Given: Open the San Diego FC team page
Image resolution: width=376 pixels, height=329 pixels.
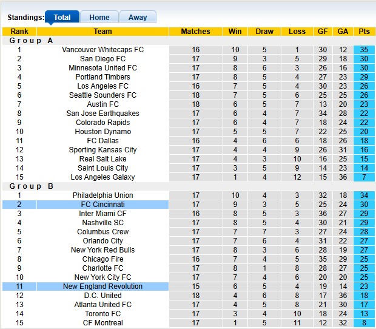Looking at the screenshot, I should (102, 59).
